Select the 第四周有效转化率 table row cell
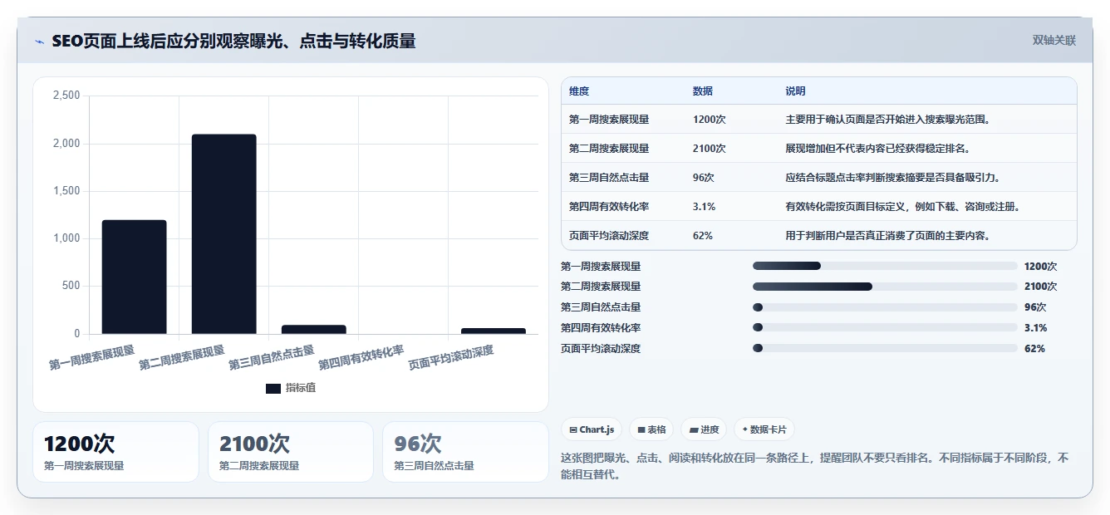Screen dimensions: 1110x515 click(609, 207)
